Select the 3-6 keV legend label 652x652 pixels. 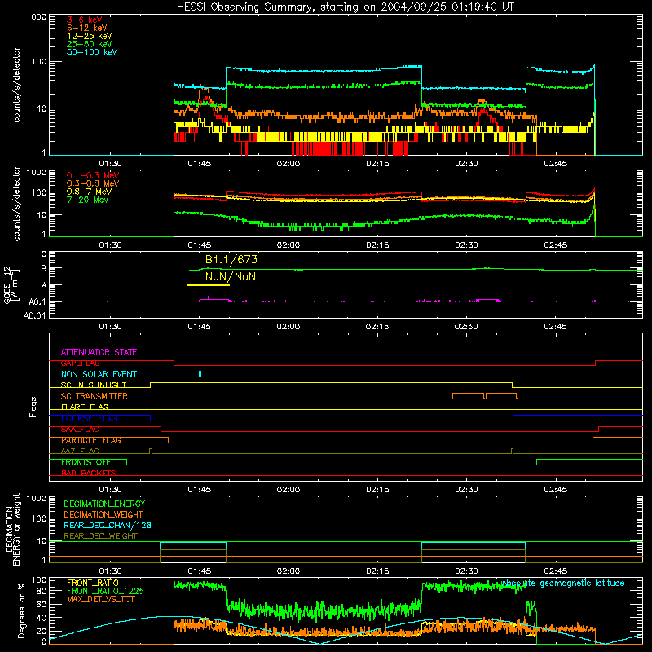coord(85,20)
